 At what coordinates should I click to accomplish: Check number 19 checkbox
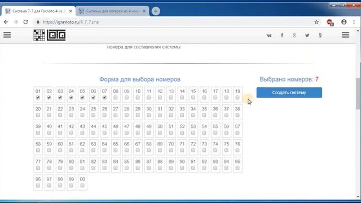237,98
